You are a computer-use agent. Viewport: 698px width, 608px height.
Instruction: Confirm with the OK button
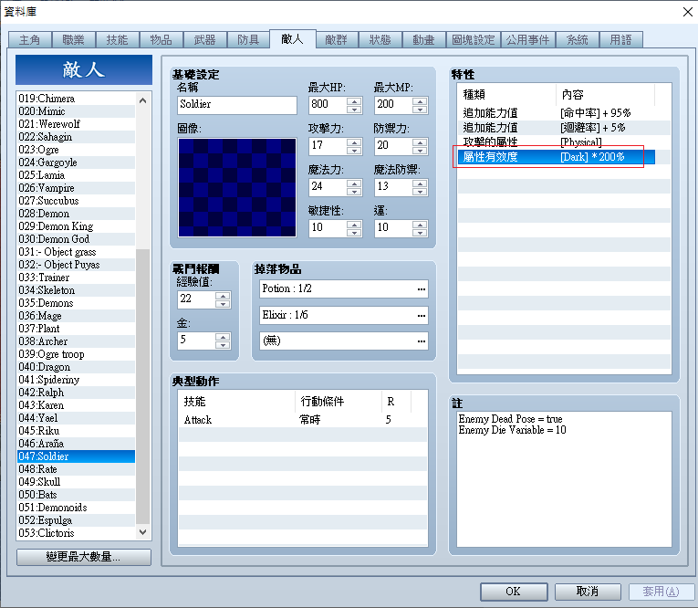[514, 592]
